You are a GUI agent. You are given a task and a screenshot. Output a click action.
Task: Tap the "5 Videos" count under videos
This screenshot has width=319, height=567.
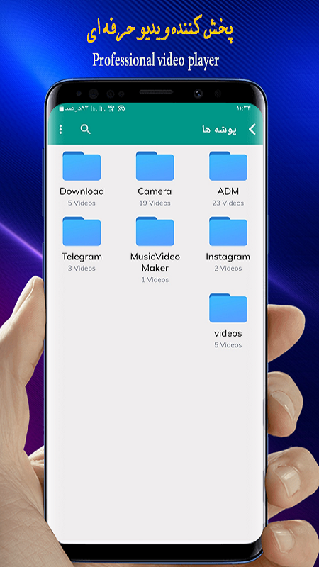coord(228,345)
